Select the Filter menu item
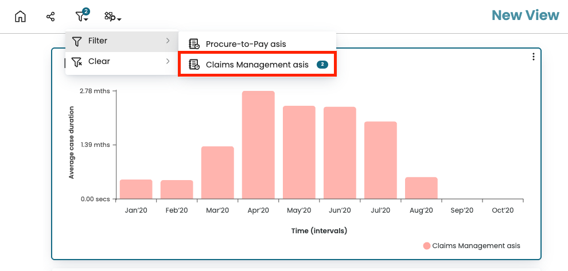Viewport: 568px width, 271px height. click(98, 41)
